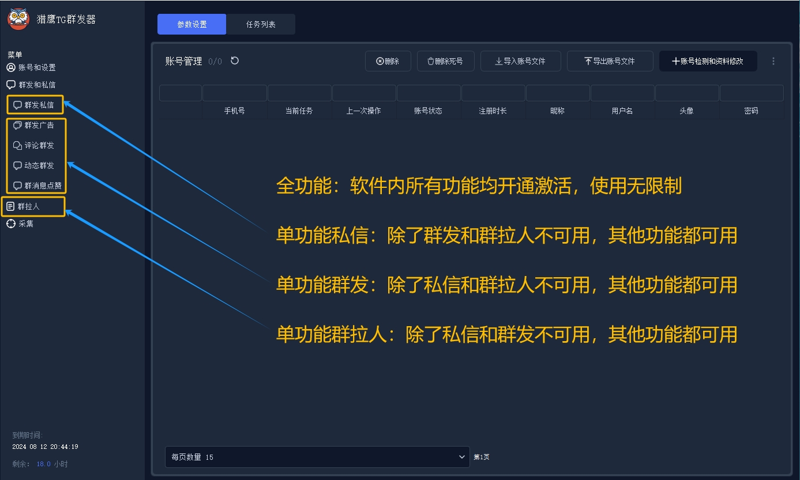The height and width of the screenshot is (480, 800).
Task: Open the 群拉人 sidebar item
Action: 29,206
